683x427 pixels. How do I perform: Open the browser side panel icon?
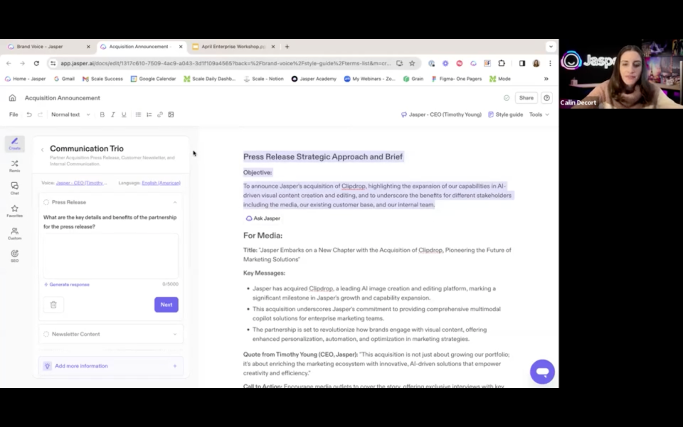(522, 63)
